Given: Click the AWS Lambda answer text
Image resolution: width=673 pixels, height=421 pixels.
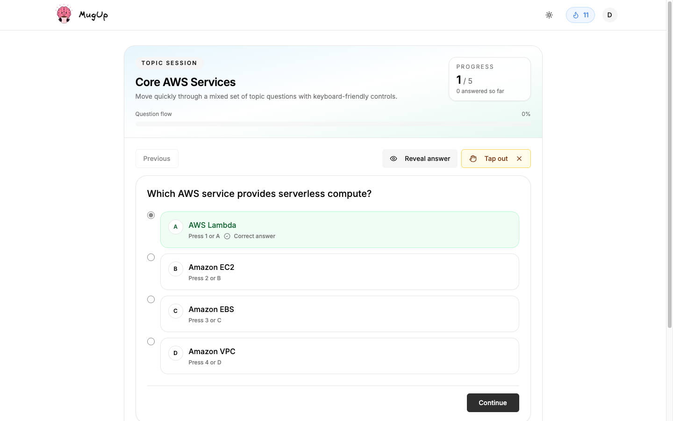Looking at the screenshot, I should (213, 225).
